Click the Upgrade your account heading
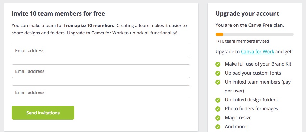The height and width of the screenshot is (132, 306). point(247,14)
